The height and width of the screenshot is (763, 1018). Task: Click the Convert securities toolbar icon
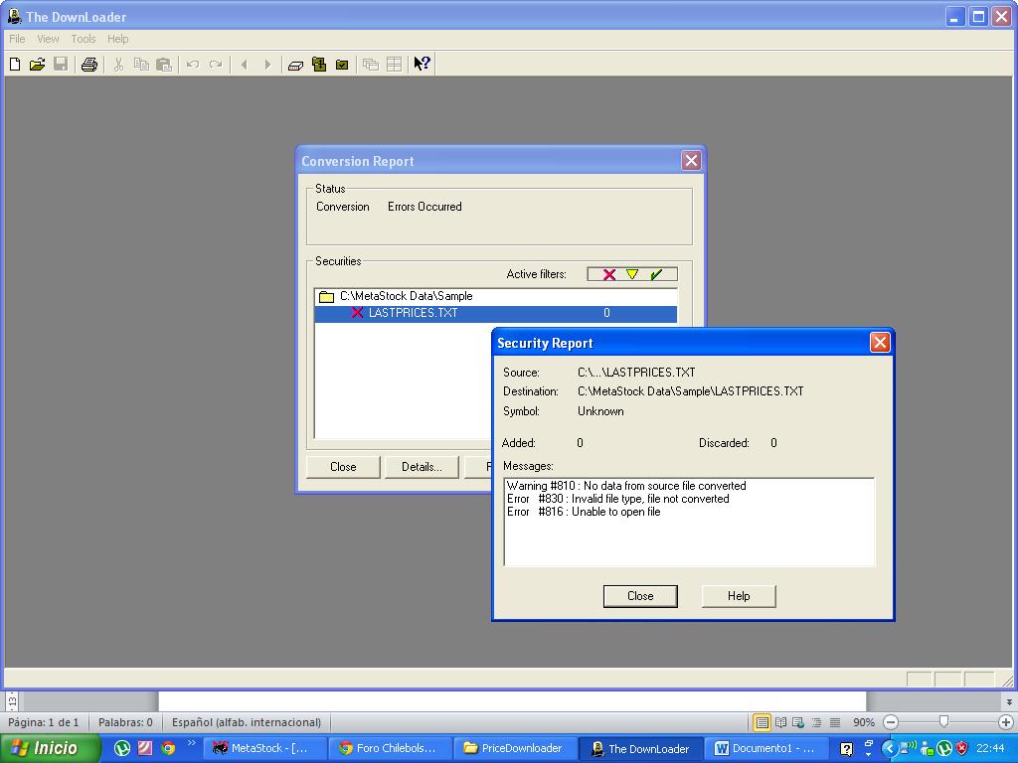pos(319,65)
